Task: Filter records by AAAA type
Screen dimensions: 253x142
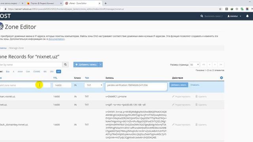Action: point(20,71)
